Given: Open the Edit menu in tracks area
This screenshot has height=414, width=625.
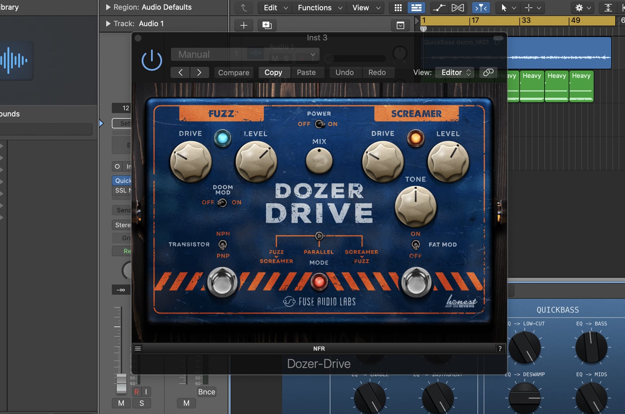Looking at the screenshot, I should tap(276, 8).
